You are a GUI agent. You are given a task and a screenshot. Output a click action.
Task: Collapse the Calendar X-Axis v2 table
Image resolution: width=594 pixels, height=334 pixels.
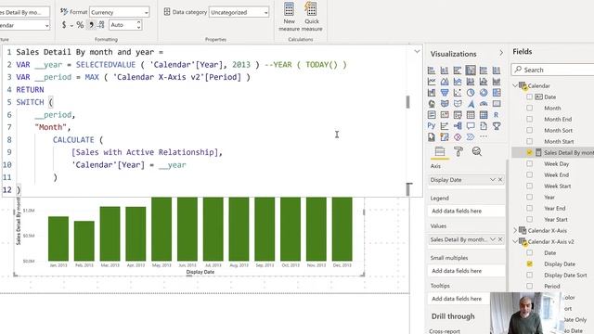coord(516,241)
